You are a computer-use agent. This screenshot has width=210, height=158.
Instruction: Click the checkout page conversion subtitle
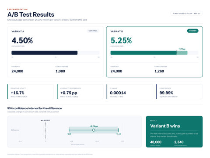point(47,20)
